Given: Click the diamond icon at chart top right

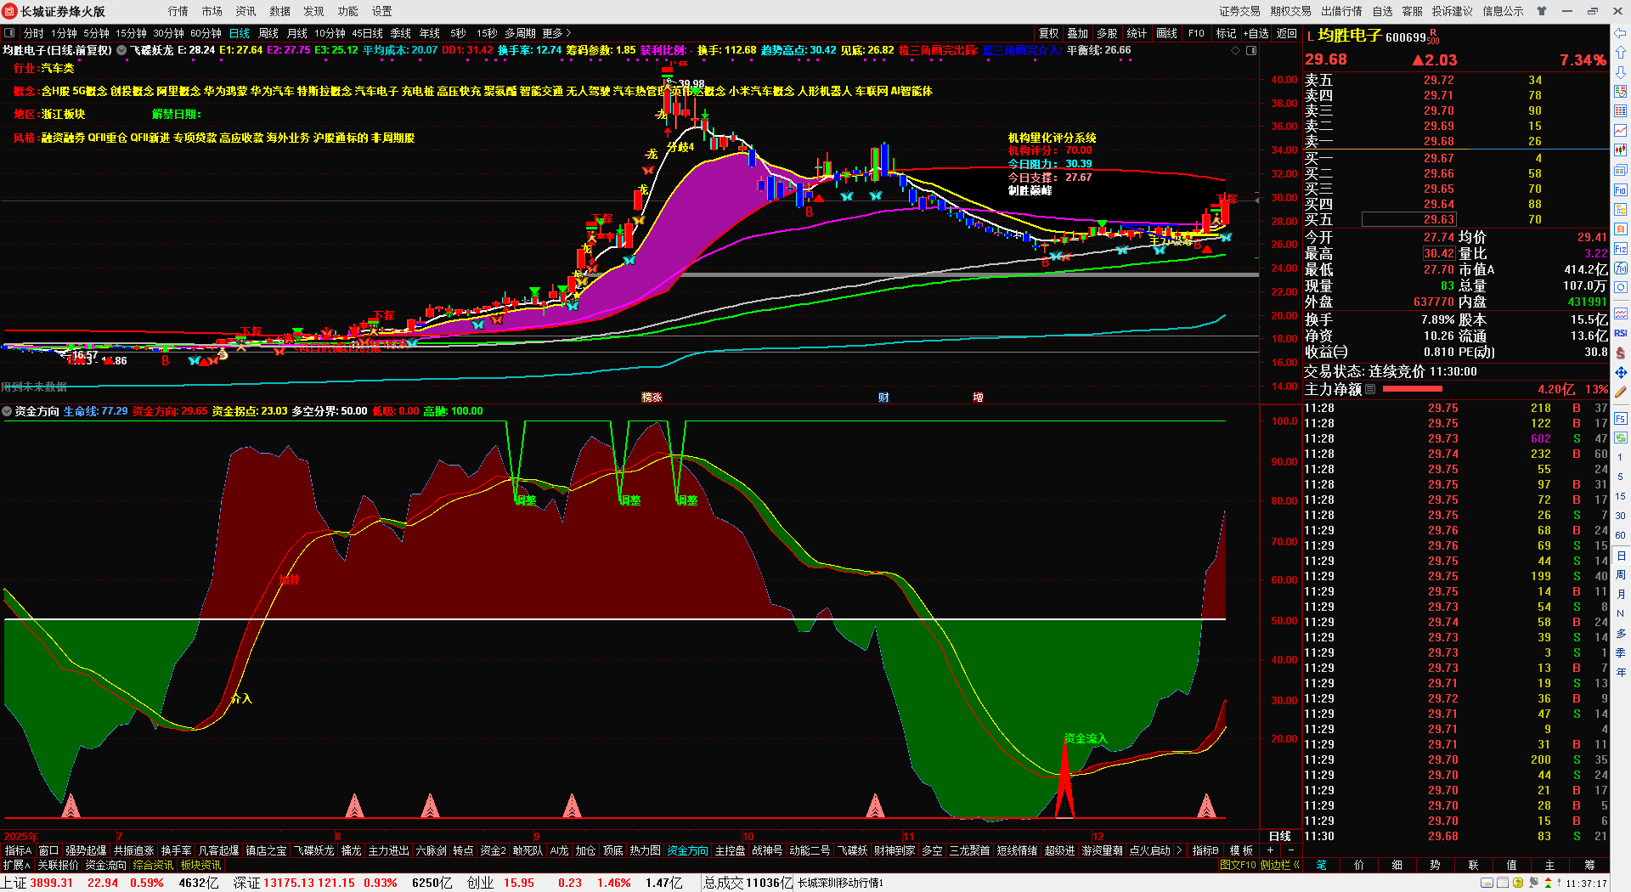Looking at the screenshot, I should click(x=1235, y=51).
